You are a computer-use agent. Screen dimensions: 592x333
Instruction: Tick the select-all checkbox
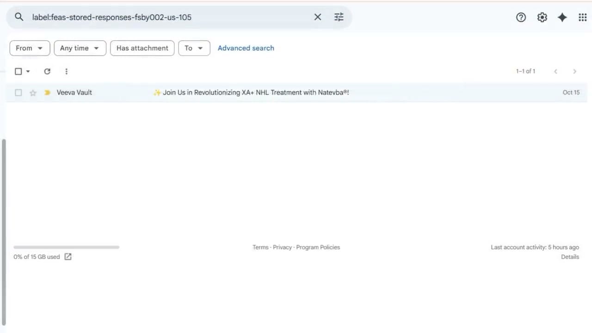click(x=18, y=71)
